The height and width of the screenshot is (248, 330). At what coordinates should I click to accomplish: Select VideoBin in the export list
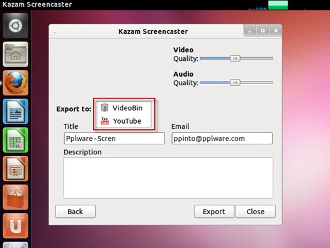pos(123,108)
